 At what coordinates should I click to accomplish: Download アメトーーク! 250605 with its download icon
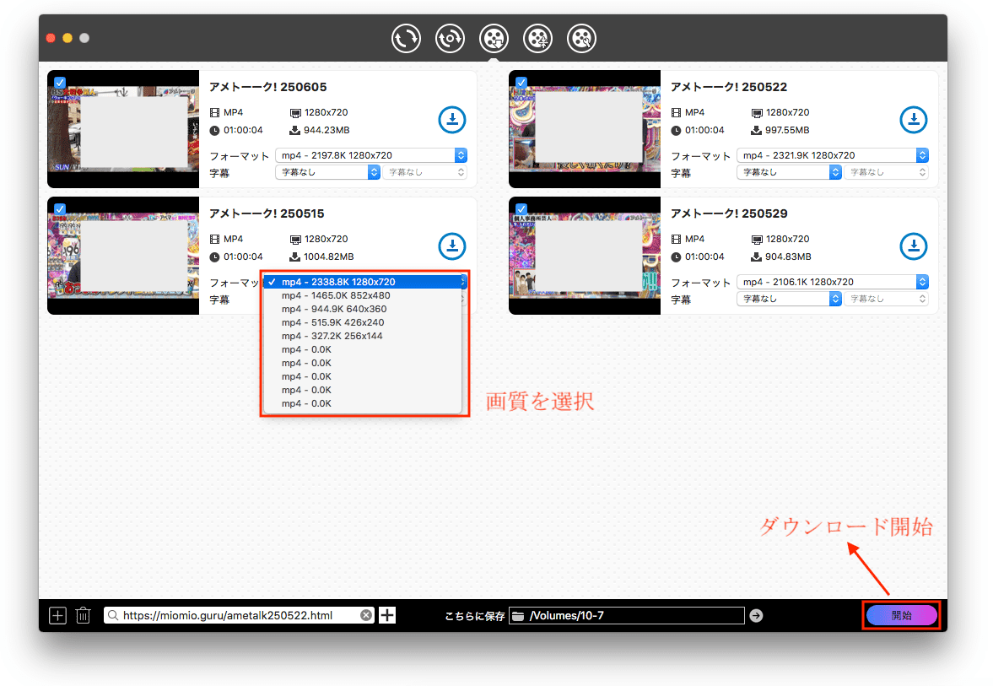click(x=452, y=120)
